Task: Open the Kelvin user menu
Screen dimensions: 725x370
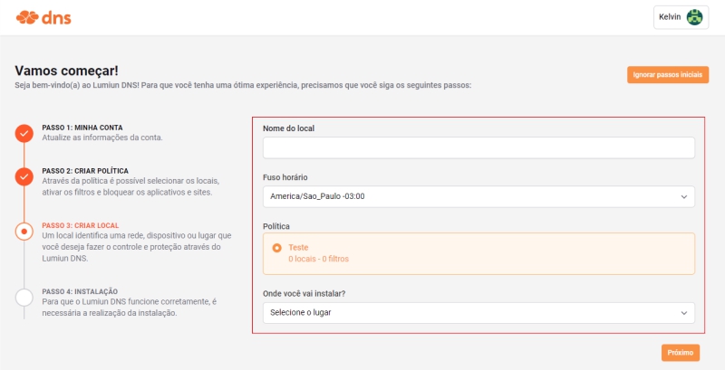Action: [681, 17]
